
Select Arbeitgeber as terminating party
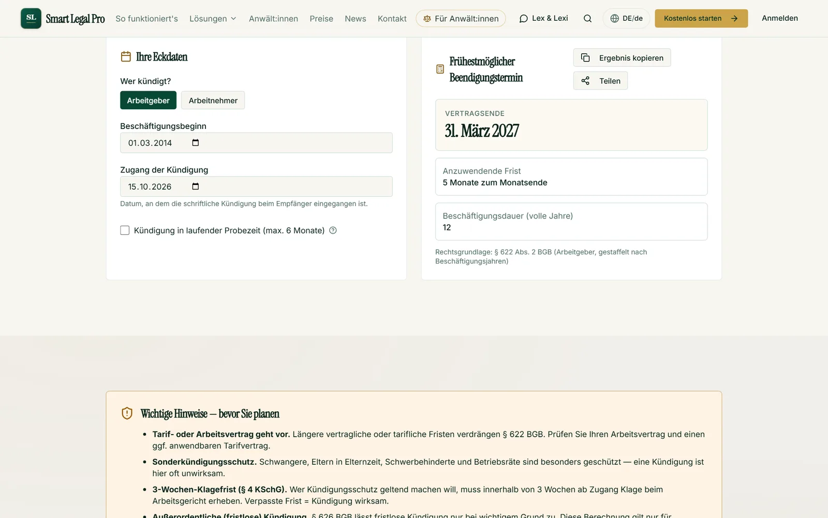tap(148, 100)
